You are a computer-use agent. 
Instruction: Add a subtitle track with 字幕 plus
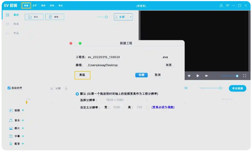(x=23, y=136)
